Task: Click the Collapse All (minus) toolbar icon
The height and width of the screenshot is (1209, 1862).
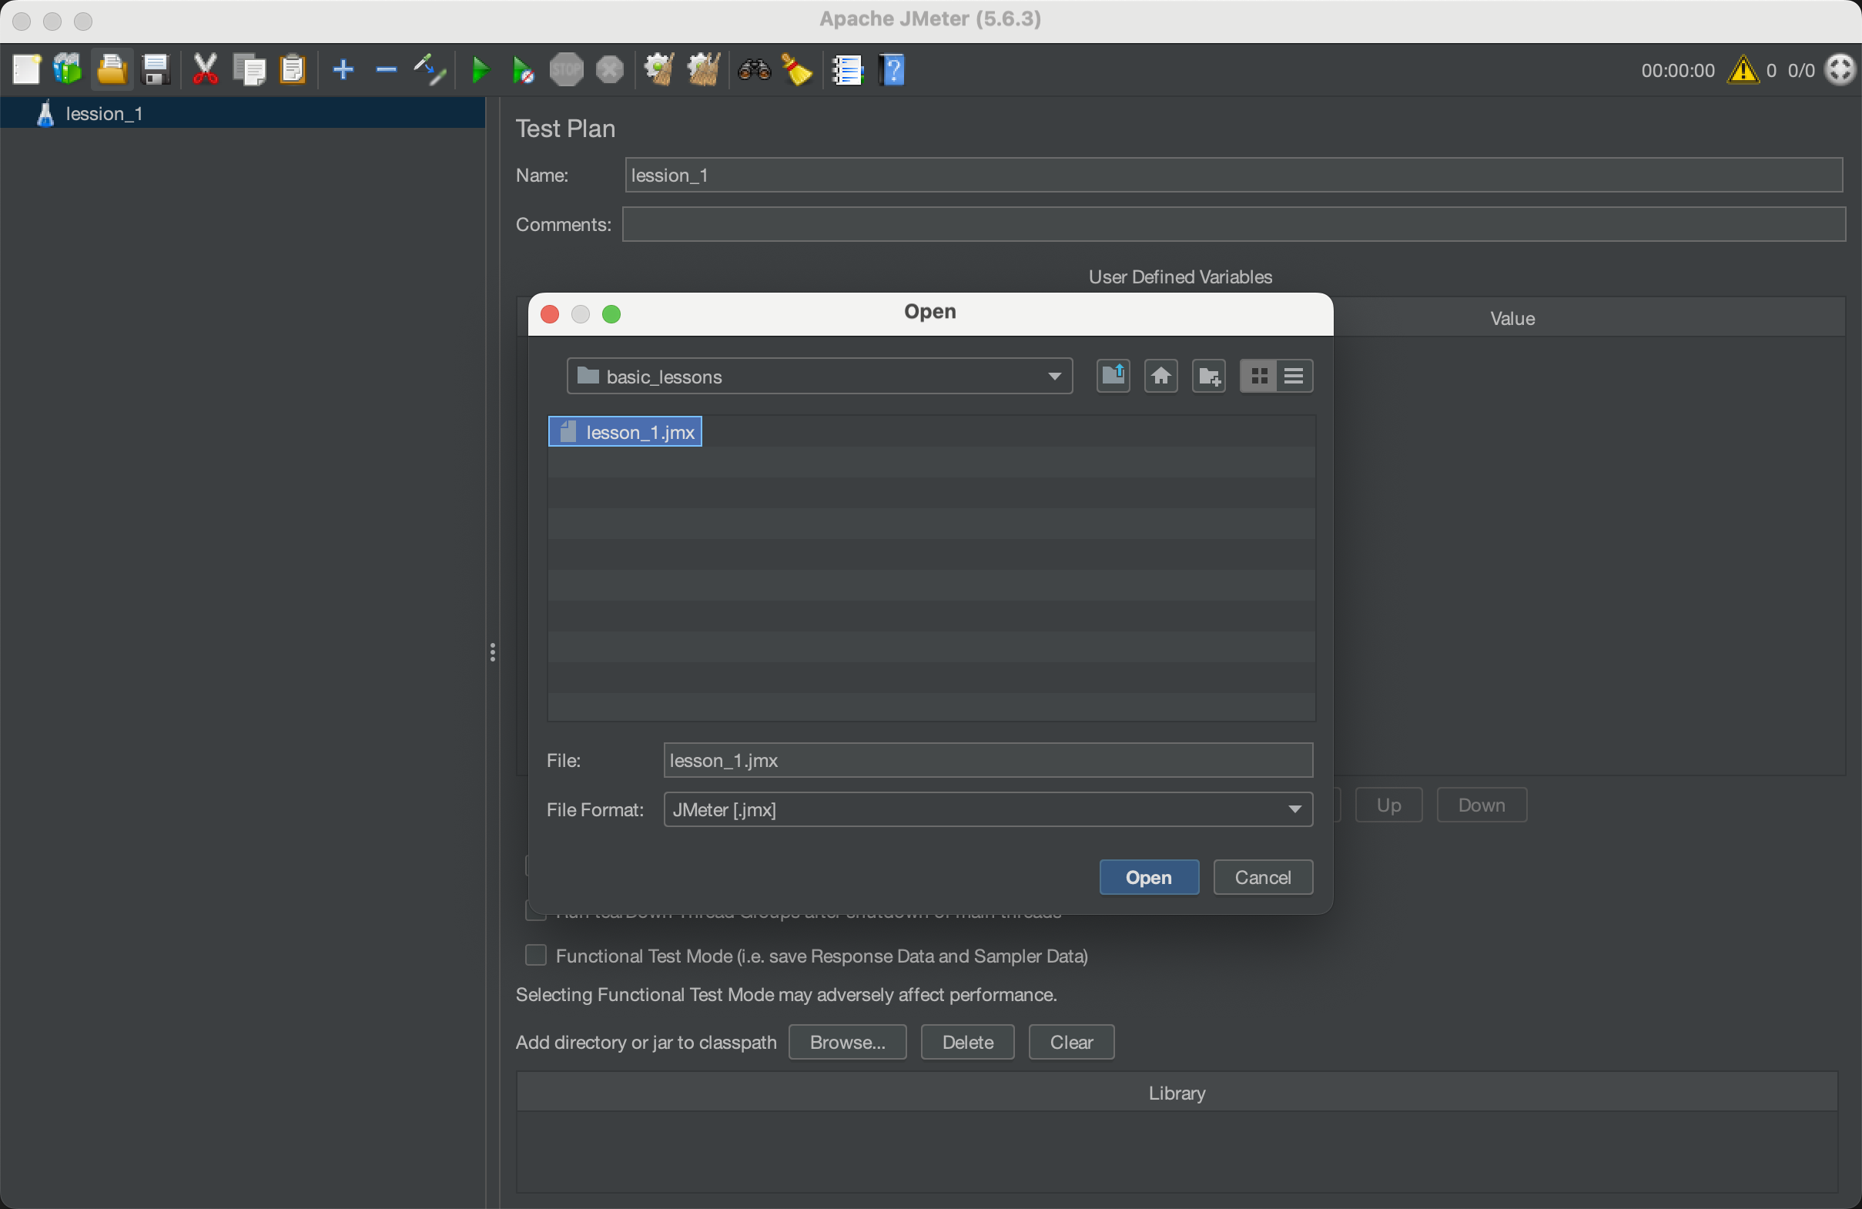Action: (x=387, y=69)
